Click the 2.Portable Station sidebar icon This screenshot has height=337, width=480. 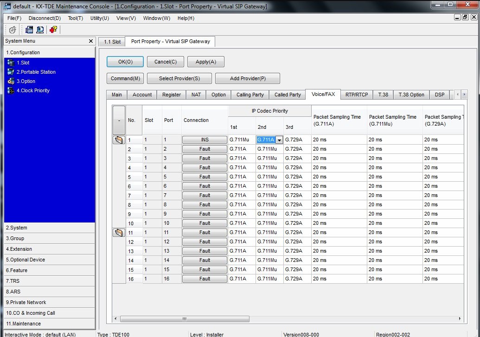tap(11, 72)
